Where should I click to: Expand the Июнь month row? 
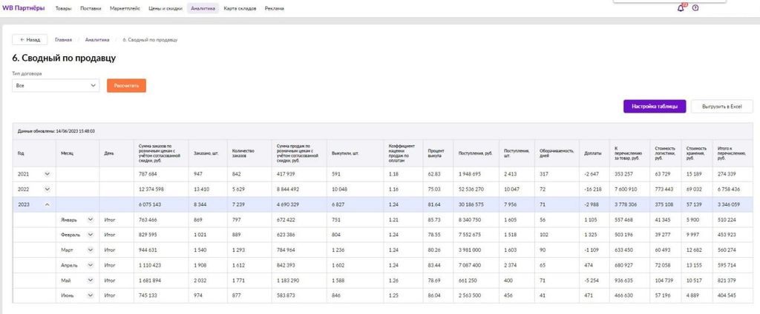click(90, 295)
